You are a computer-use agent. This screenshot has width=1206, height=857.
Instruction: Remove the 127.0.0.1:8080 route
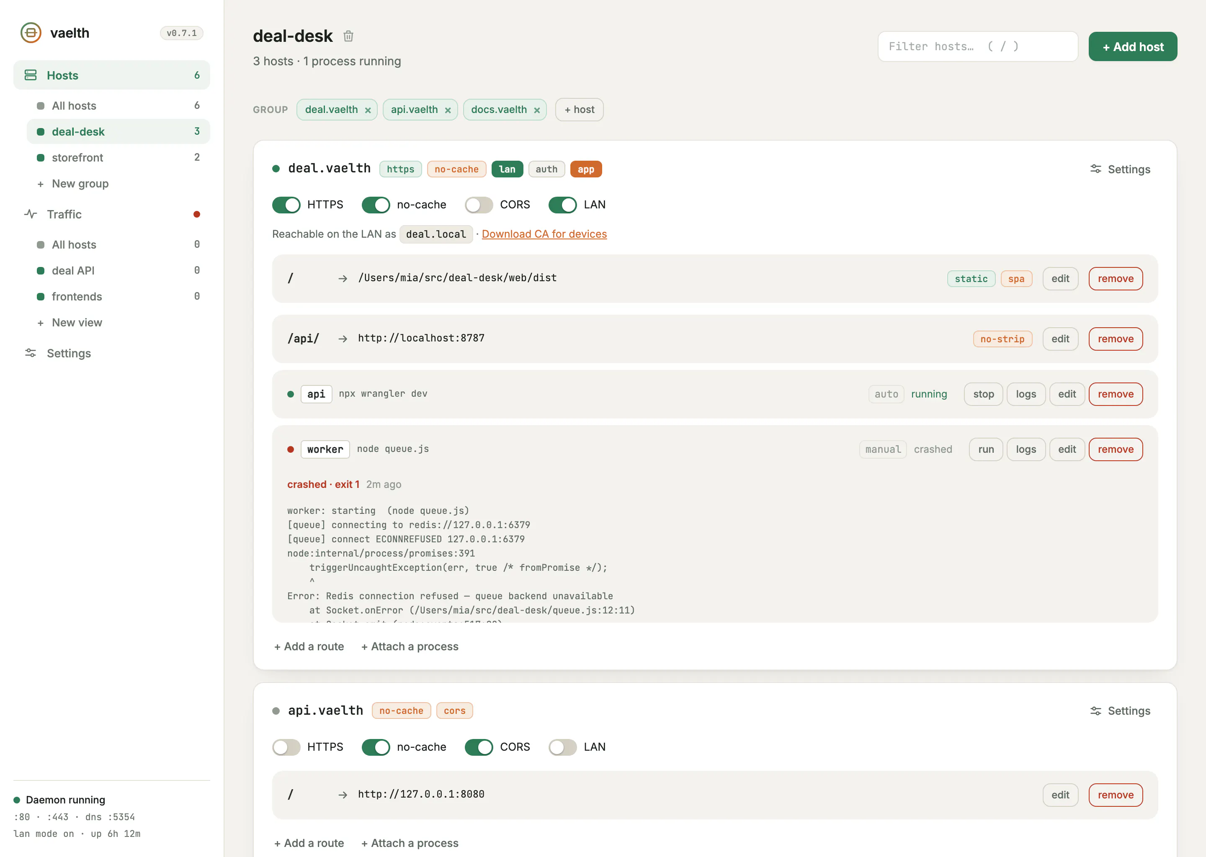coord(1116,795)
